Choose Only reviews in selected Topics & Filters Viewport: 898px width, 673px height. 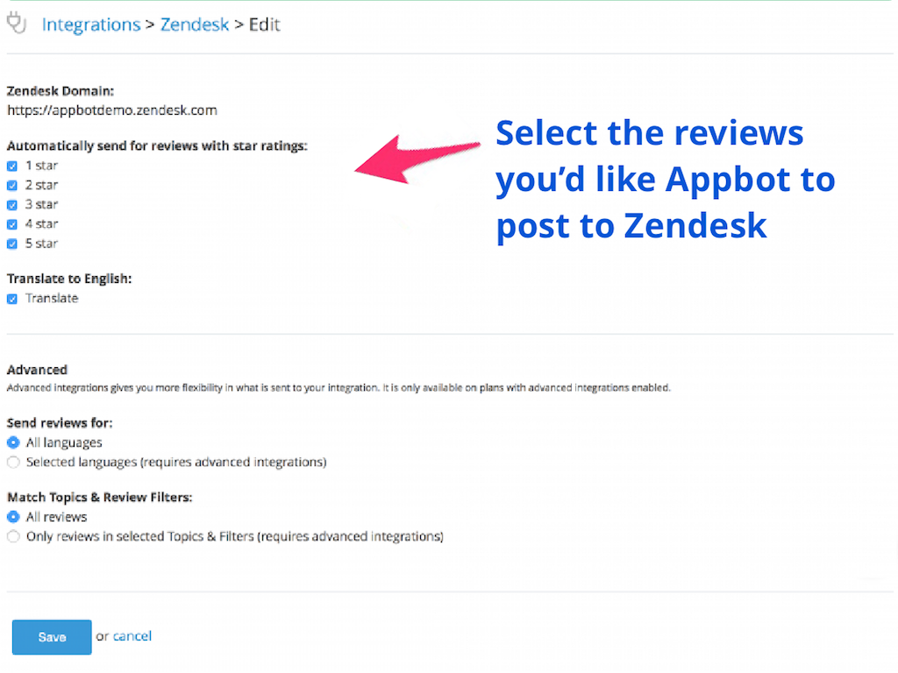point(13,536)
